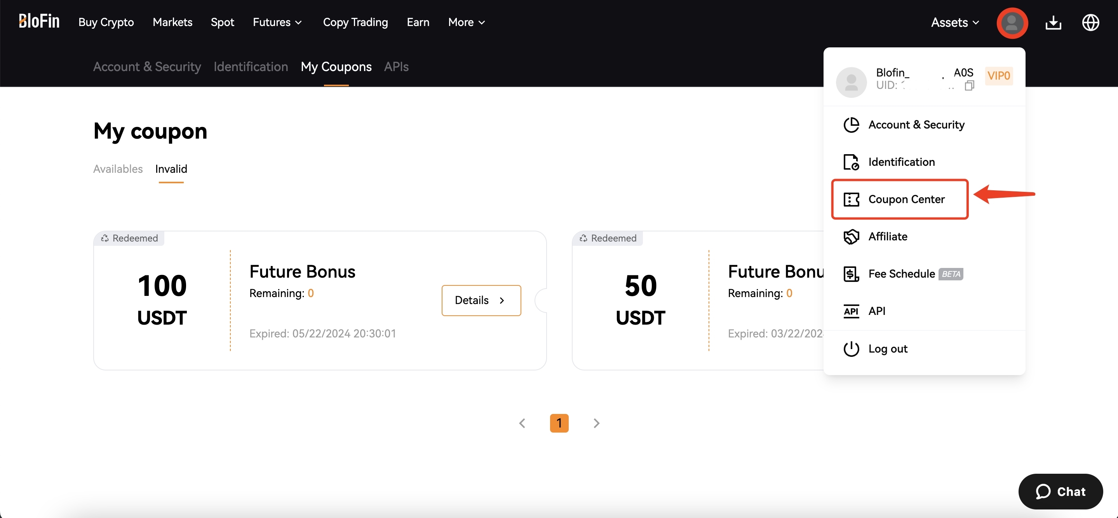
Task: Click Future Bonus title on 100 USDT coupon
Action: click(x=302, y=271)
